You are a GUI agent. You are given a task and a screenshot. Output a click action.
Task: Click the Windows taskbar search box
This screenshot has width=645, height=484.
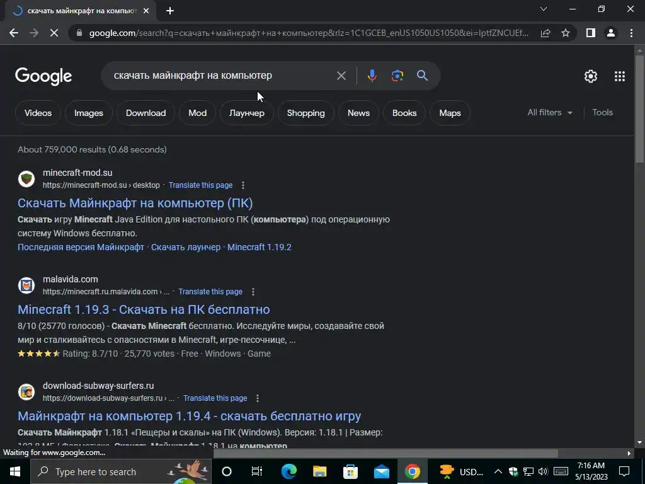pos(120,471)
